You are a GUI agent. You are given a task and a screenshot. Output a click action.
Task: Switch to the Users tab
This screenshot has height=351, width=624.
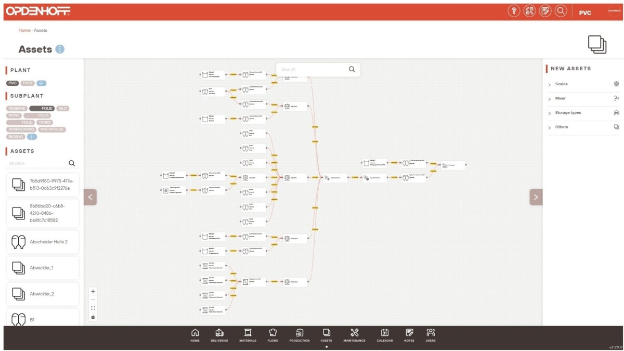[431, 335]
